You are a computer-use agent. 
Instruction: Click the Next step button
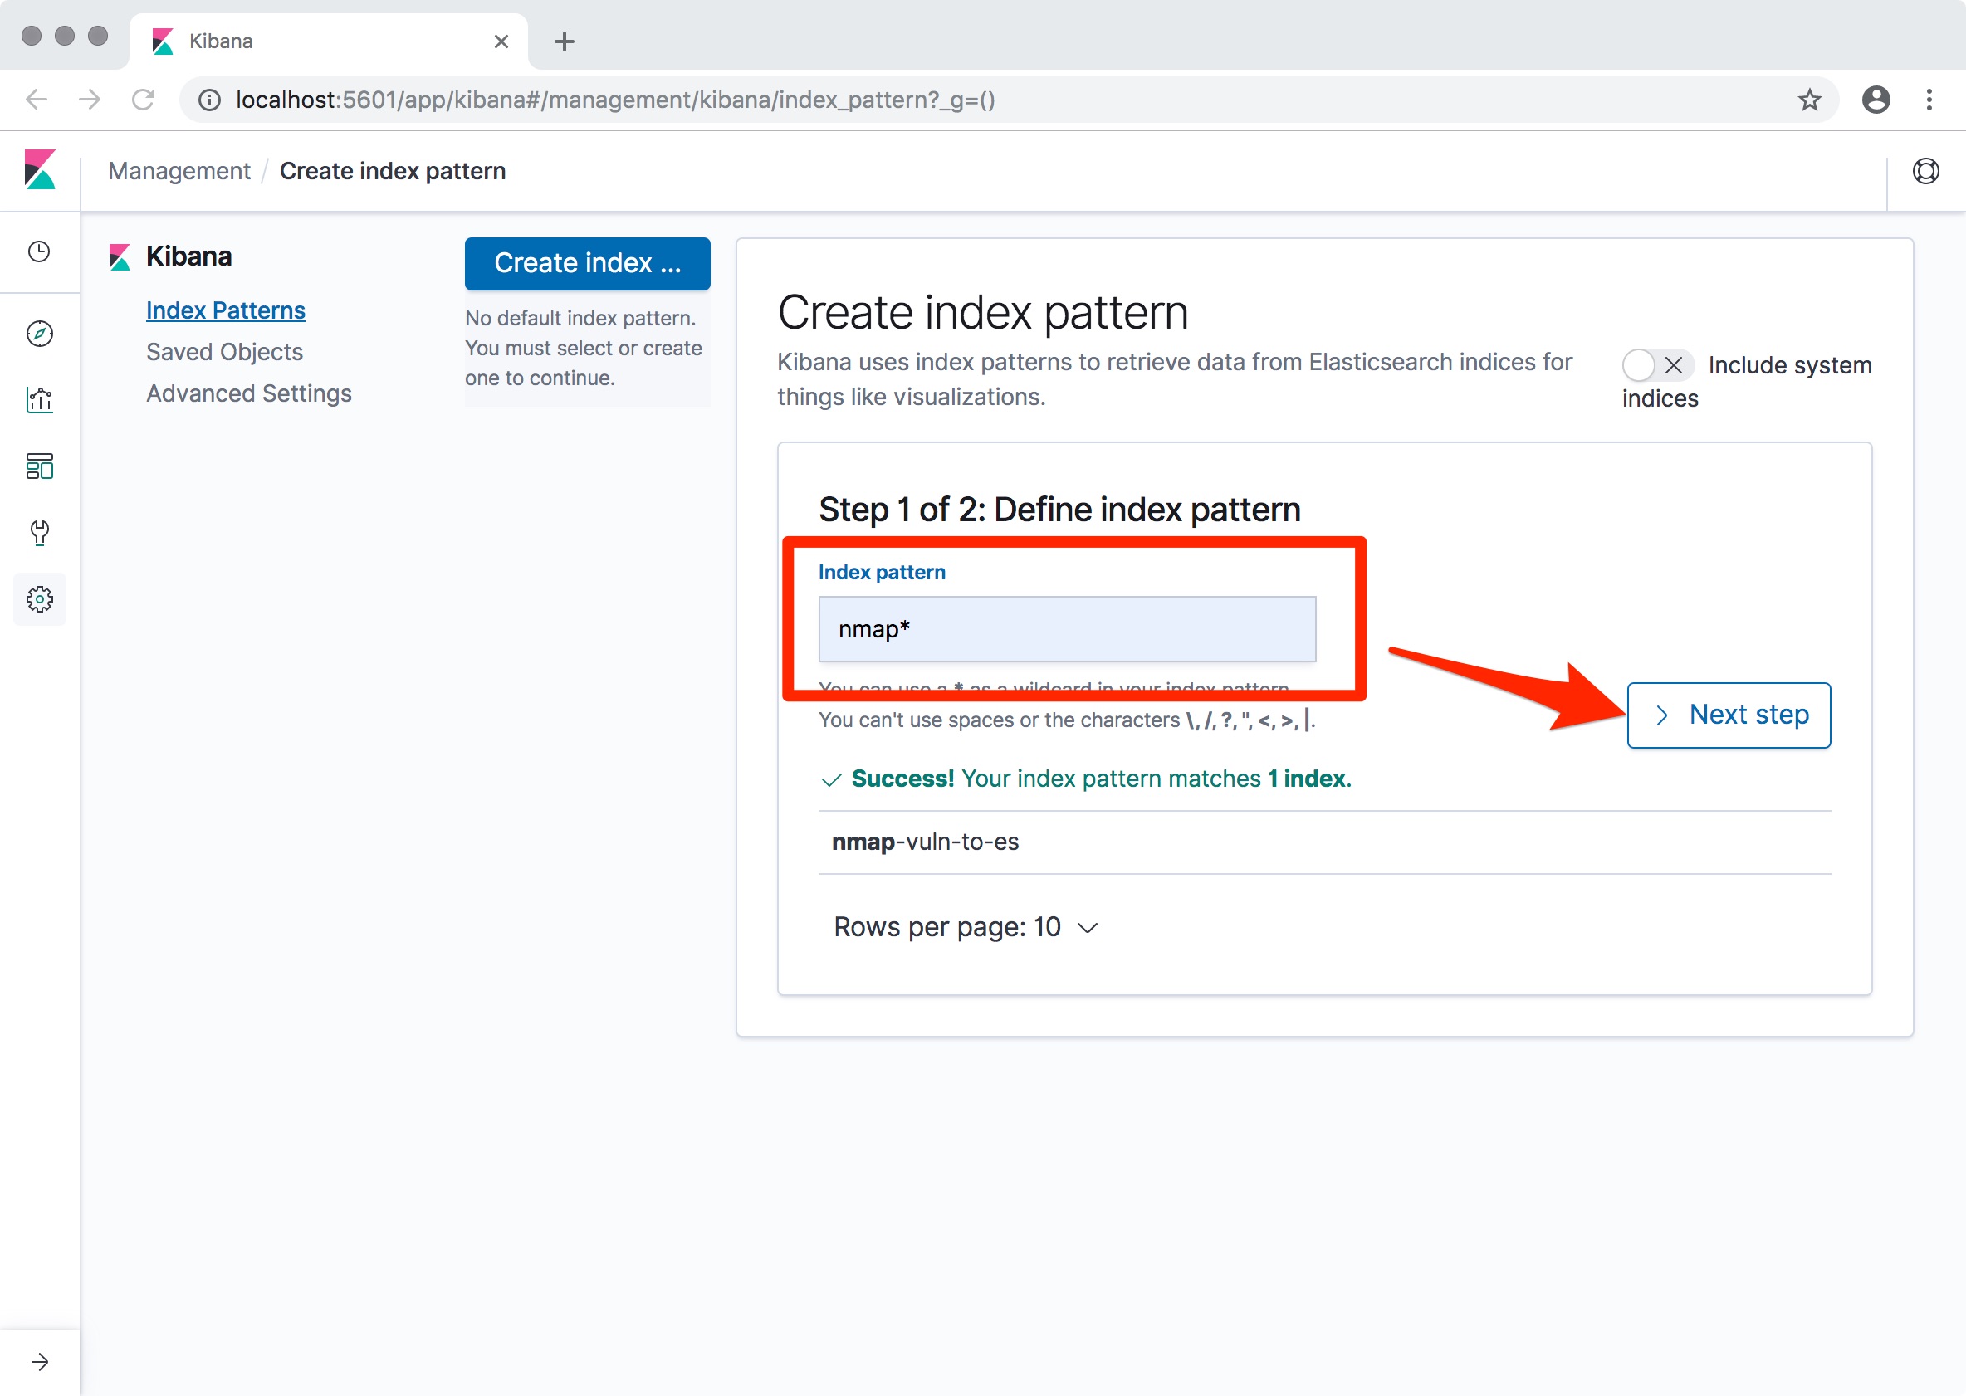point(1728,715)
